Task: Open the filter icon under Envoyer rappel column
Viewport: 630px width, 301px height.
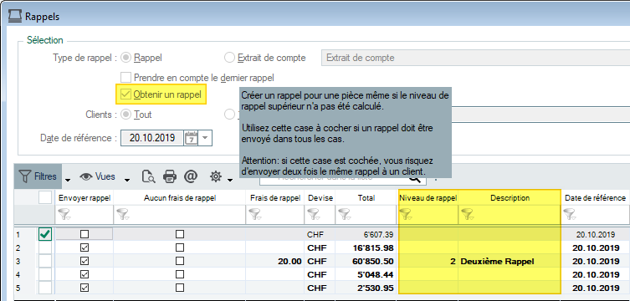Action: coord(64,215)
